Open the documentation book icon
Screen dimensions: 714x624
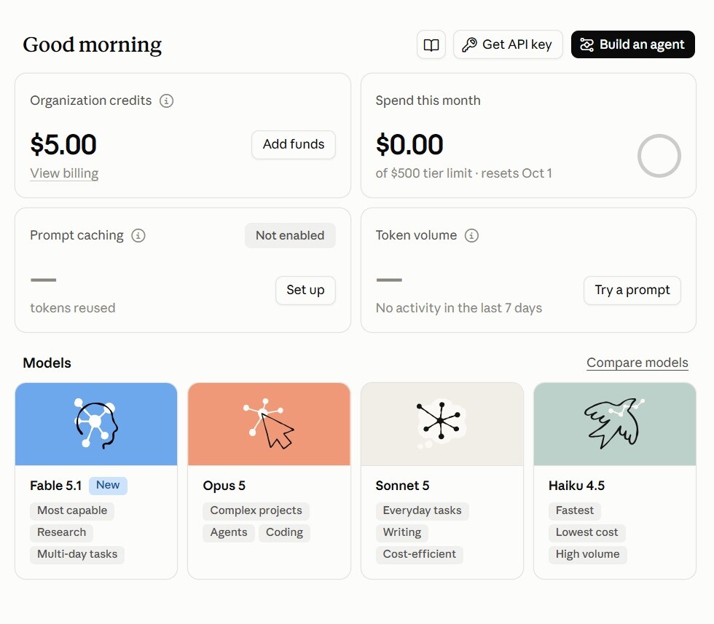pyautogui.click(x=431, y=44)
